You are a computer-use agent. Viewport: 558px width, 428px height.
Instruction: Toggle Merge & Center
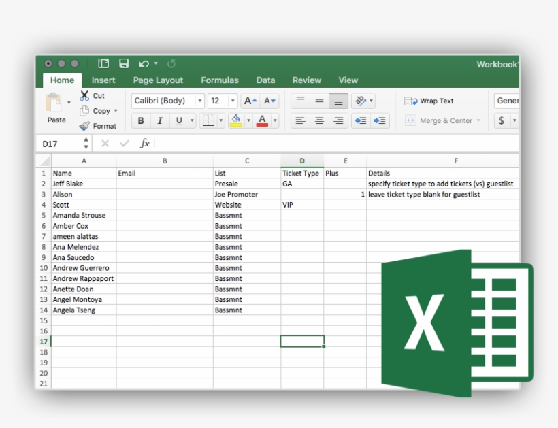pyautogui.click(x=441, y=120)
